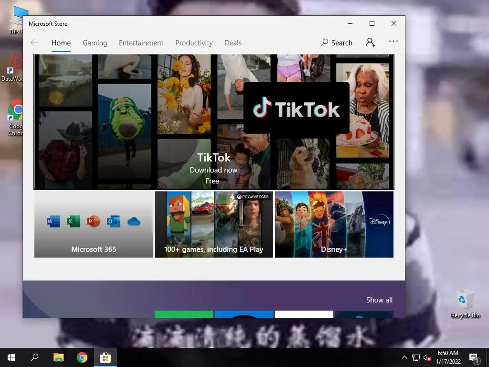The width and height of the screenshot is (489, 367).
Task: Click the Disney+ logo on the tile
Action: point(380,221)
